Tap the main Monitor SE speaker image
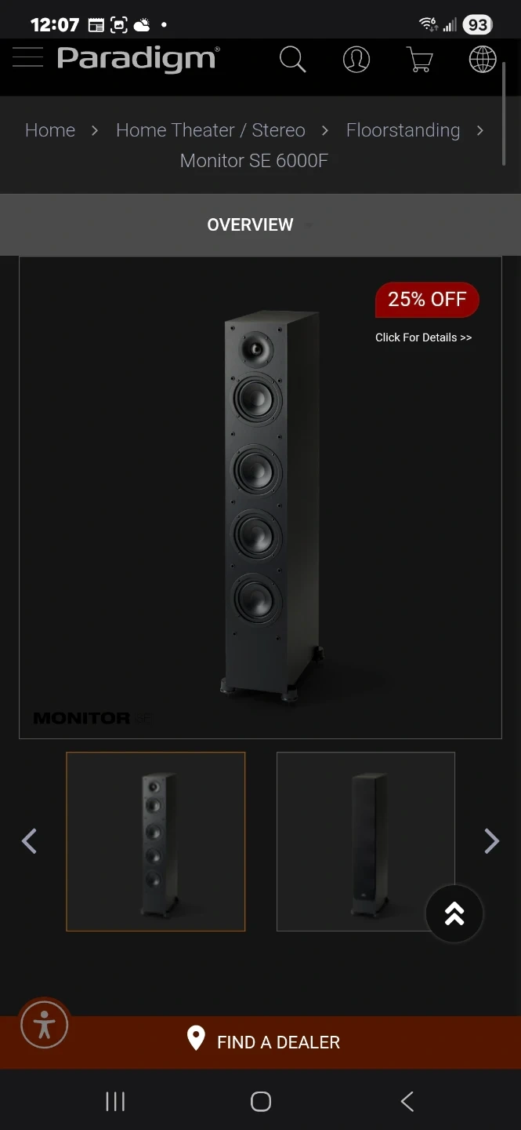521x1130 pixels. click(x=260, y=498)
